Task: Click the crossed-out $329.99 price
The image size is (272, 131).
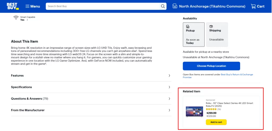Action: [211, 116]
